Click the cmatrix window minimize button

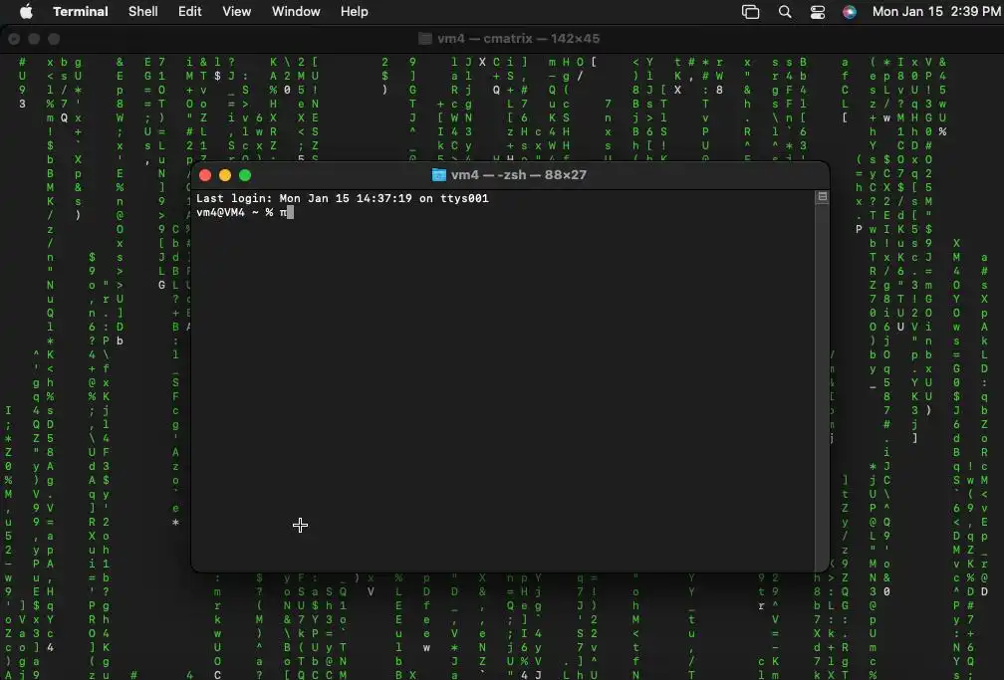(x=34, y=39)
